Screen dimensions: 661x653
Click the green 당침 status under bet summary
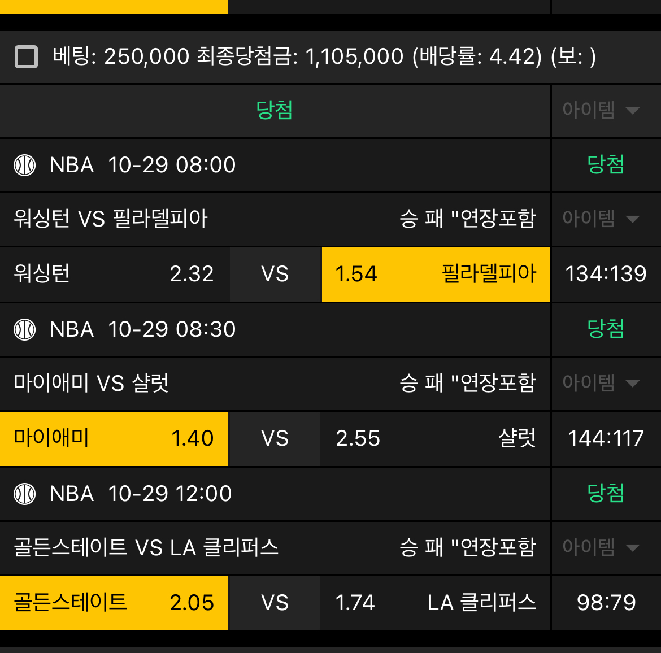point(275,110)
